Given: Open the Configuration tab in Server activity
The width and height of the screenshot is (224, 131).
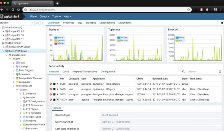Looking at the screenshot, I should pos(108,72).
